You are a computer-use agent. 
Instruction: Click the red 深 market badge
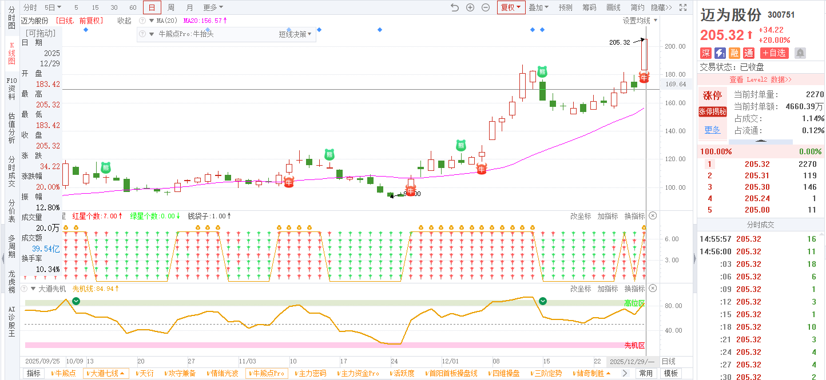(x=706, y=53)
